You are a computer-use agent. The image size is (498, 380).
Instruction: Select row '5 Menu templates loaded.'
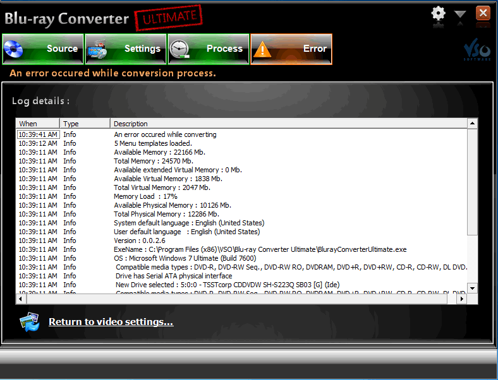click(241, 143)
